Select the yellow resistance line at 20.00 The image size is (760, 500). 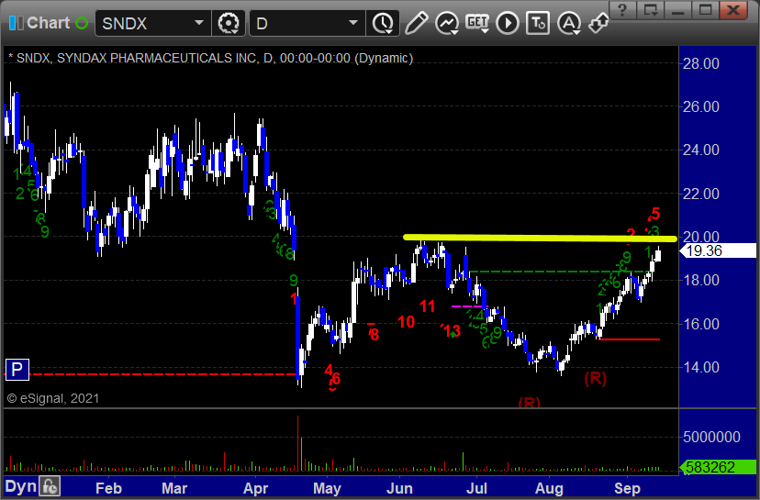[540, 238]
